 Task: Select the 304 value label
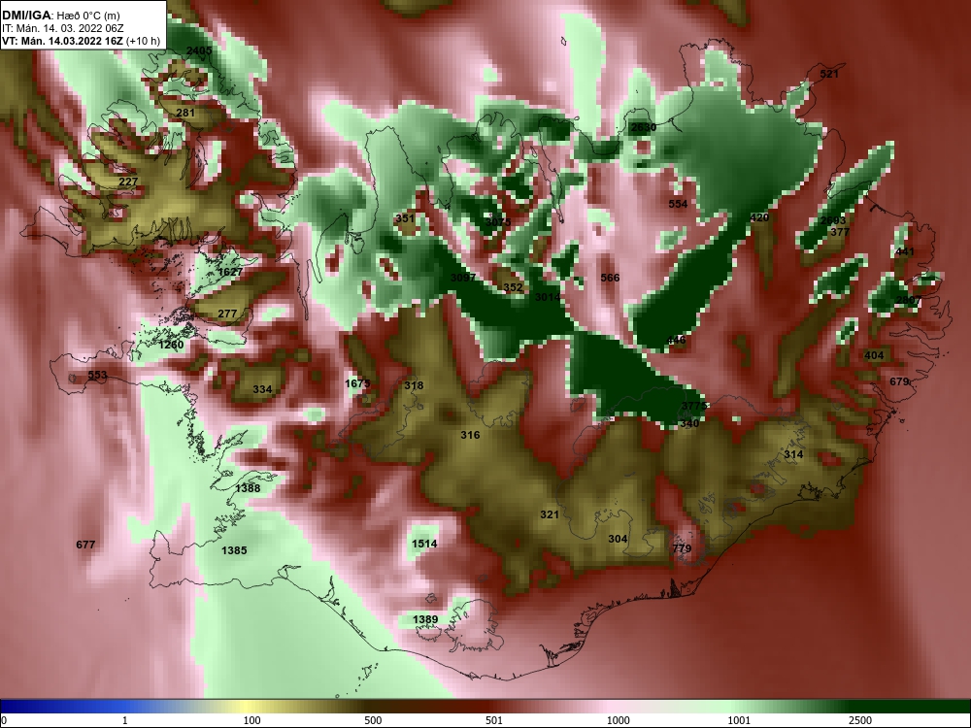[618, 539]
